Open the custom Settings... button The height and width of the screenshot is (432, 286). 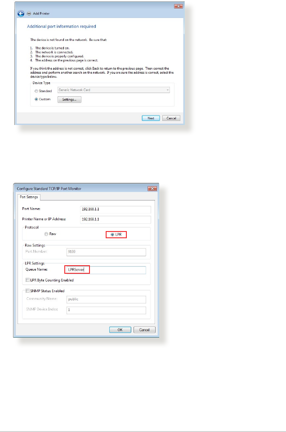point(69,99)
